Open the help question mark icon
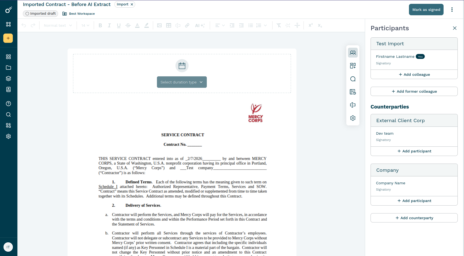Image resolution: width=464 pixels, height=256 pixels. tap(8, 104)
